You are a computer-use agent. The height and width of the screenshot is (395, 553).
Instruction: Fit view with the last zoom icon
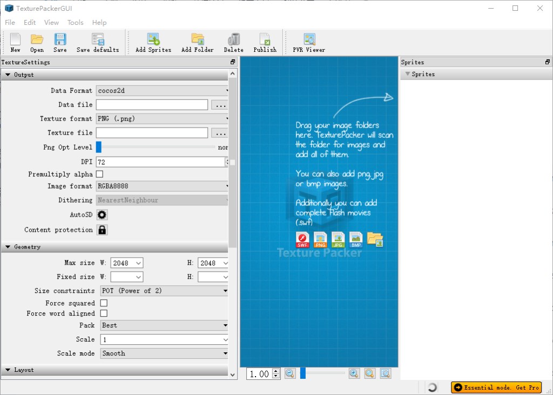[386, 373]
